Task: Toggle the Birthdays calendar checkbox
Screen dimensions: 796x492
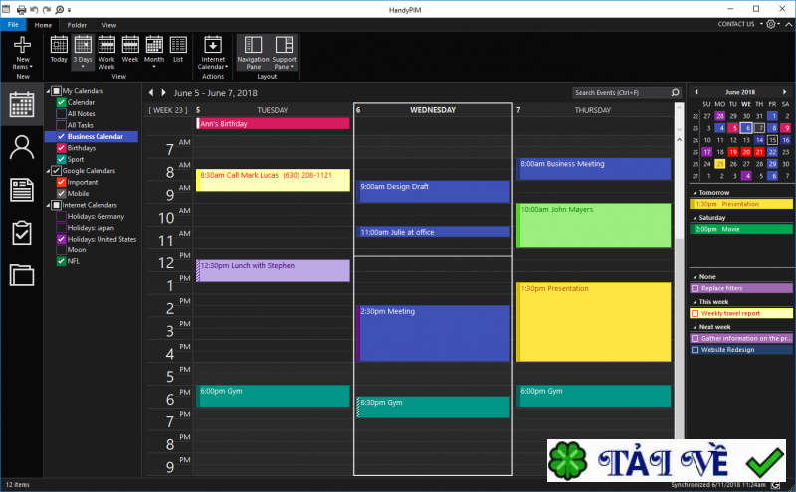Action: pyautogui.click(x=61, y=147)
